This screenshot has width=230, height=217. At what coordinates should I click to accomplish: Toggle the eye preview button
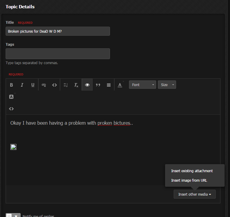coord(87,85)
